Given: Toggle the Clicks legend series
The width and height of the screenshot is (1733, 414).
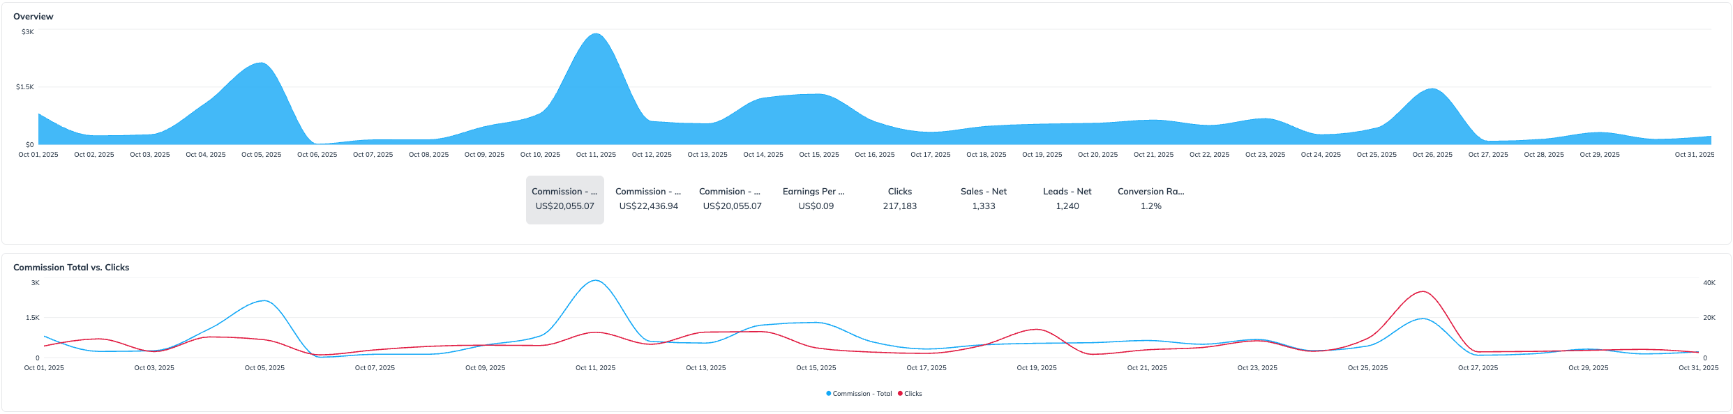Looking at the screenshot, I should (x=910, y=394).
